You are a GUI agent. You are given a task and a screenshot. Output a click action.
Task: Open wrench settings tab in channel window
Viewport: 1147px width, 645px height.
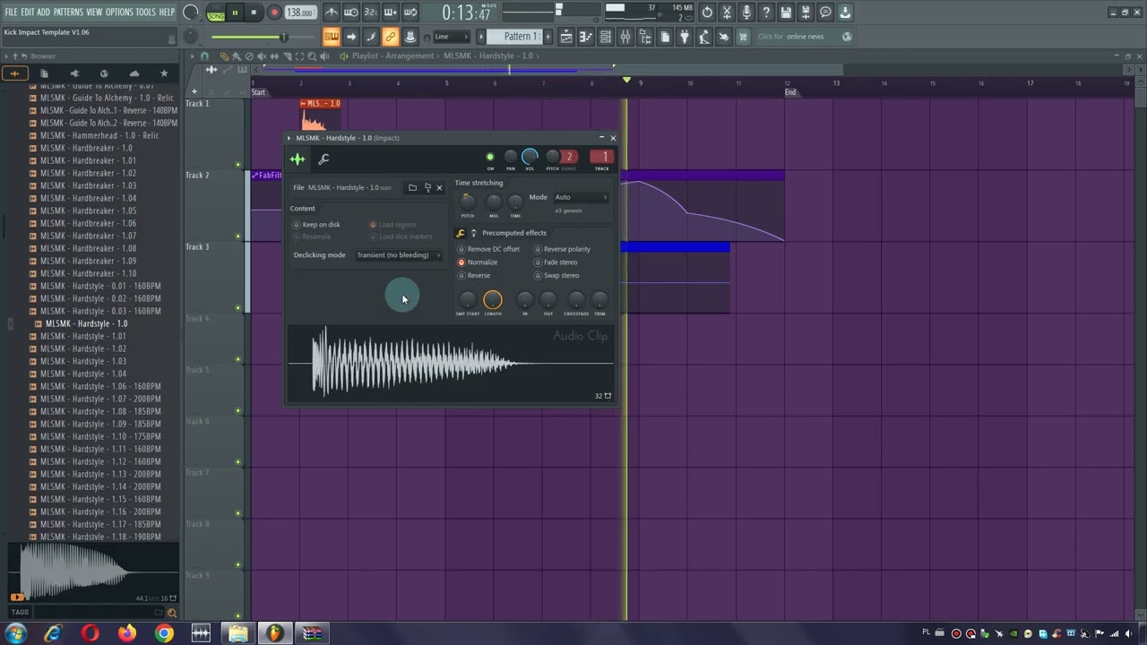323,159
